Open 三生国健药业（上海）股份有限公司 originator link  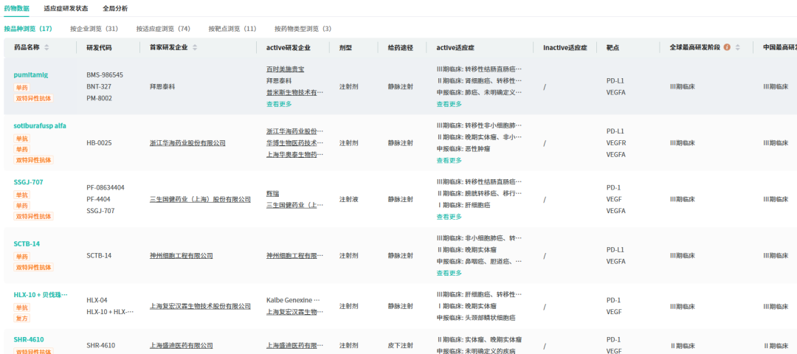click(200, 200)
